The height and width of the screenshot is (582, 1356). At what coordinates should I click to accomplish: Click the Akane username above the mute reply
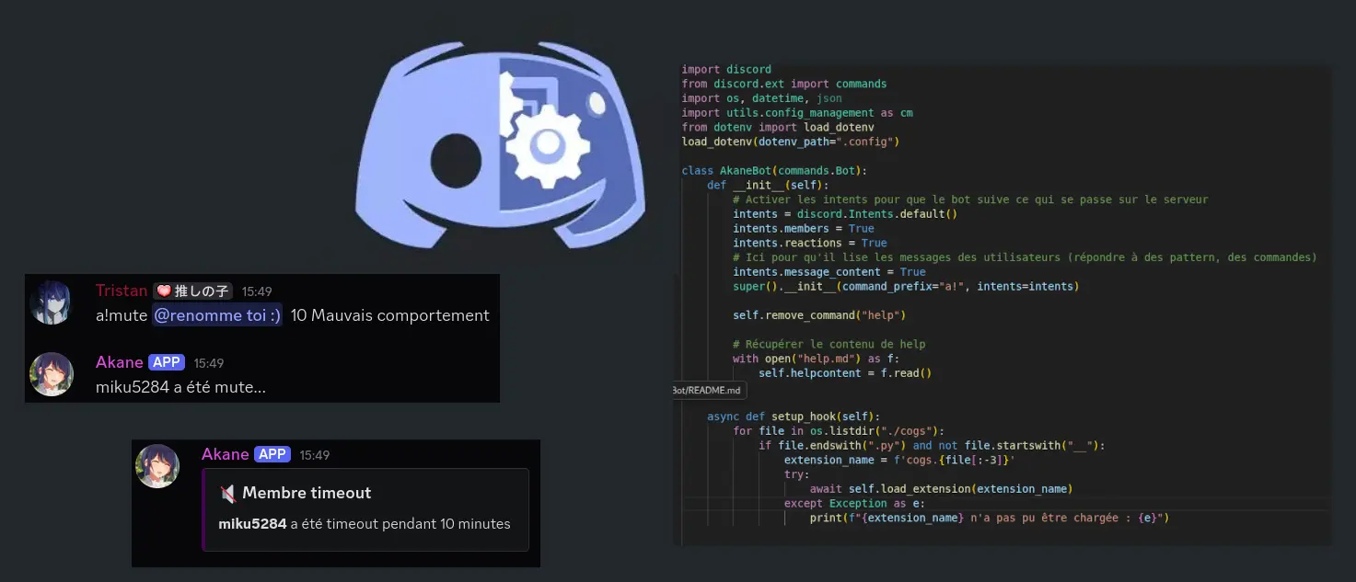click(x=119, y=363)
